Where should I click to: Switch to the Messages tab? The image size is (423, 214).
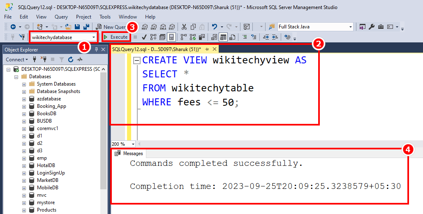(129, 154)
